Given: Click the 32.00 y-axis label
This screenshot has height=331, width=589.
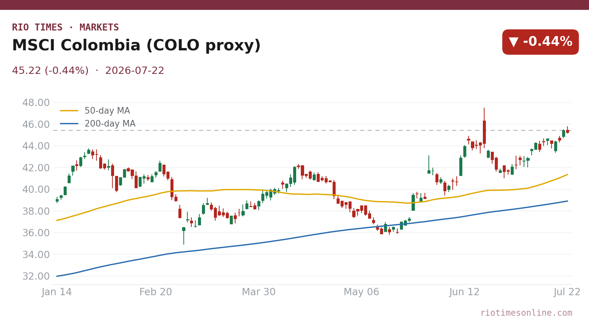Looking at the screenshot, I should (x=36, y=276).
